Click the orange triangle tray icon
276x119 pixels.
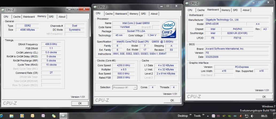click(241, 116)
